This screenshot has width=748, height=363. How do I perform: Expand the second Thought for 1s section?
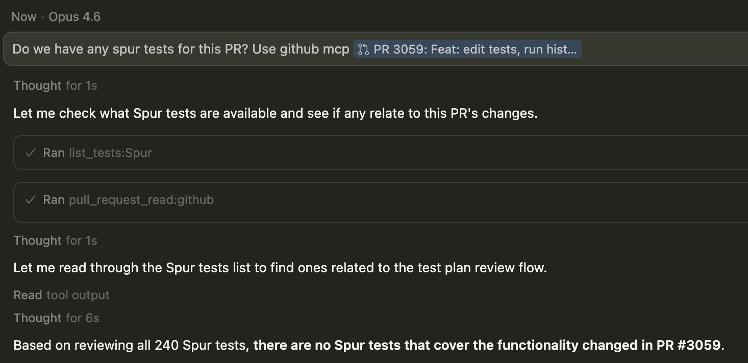tap(55, 240)
